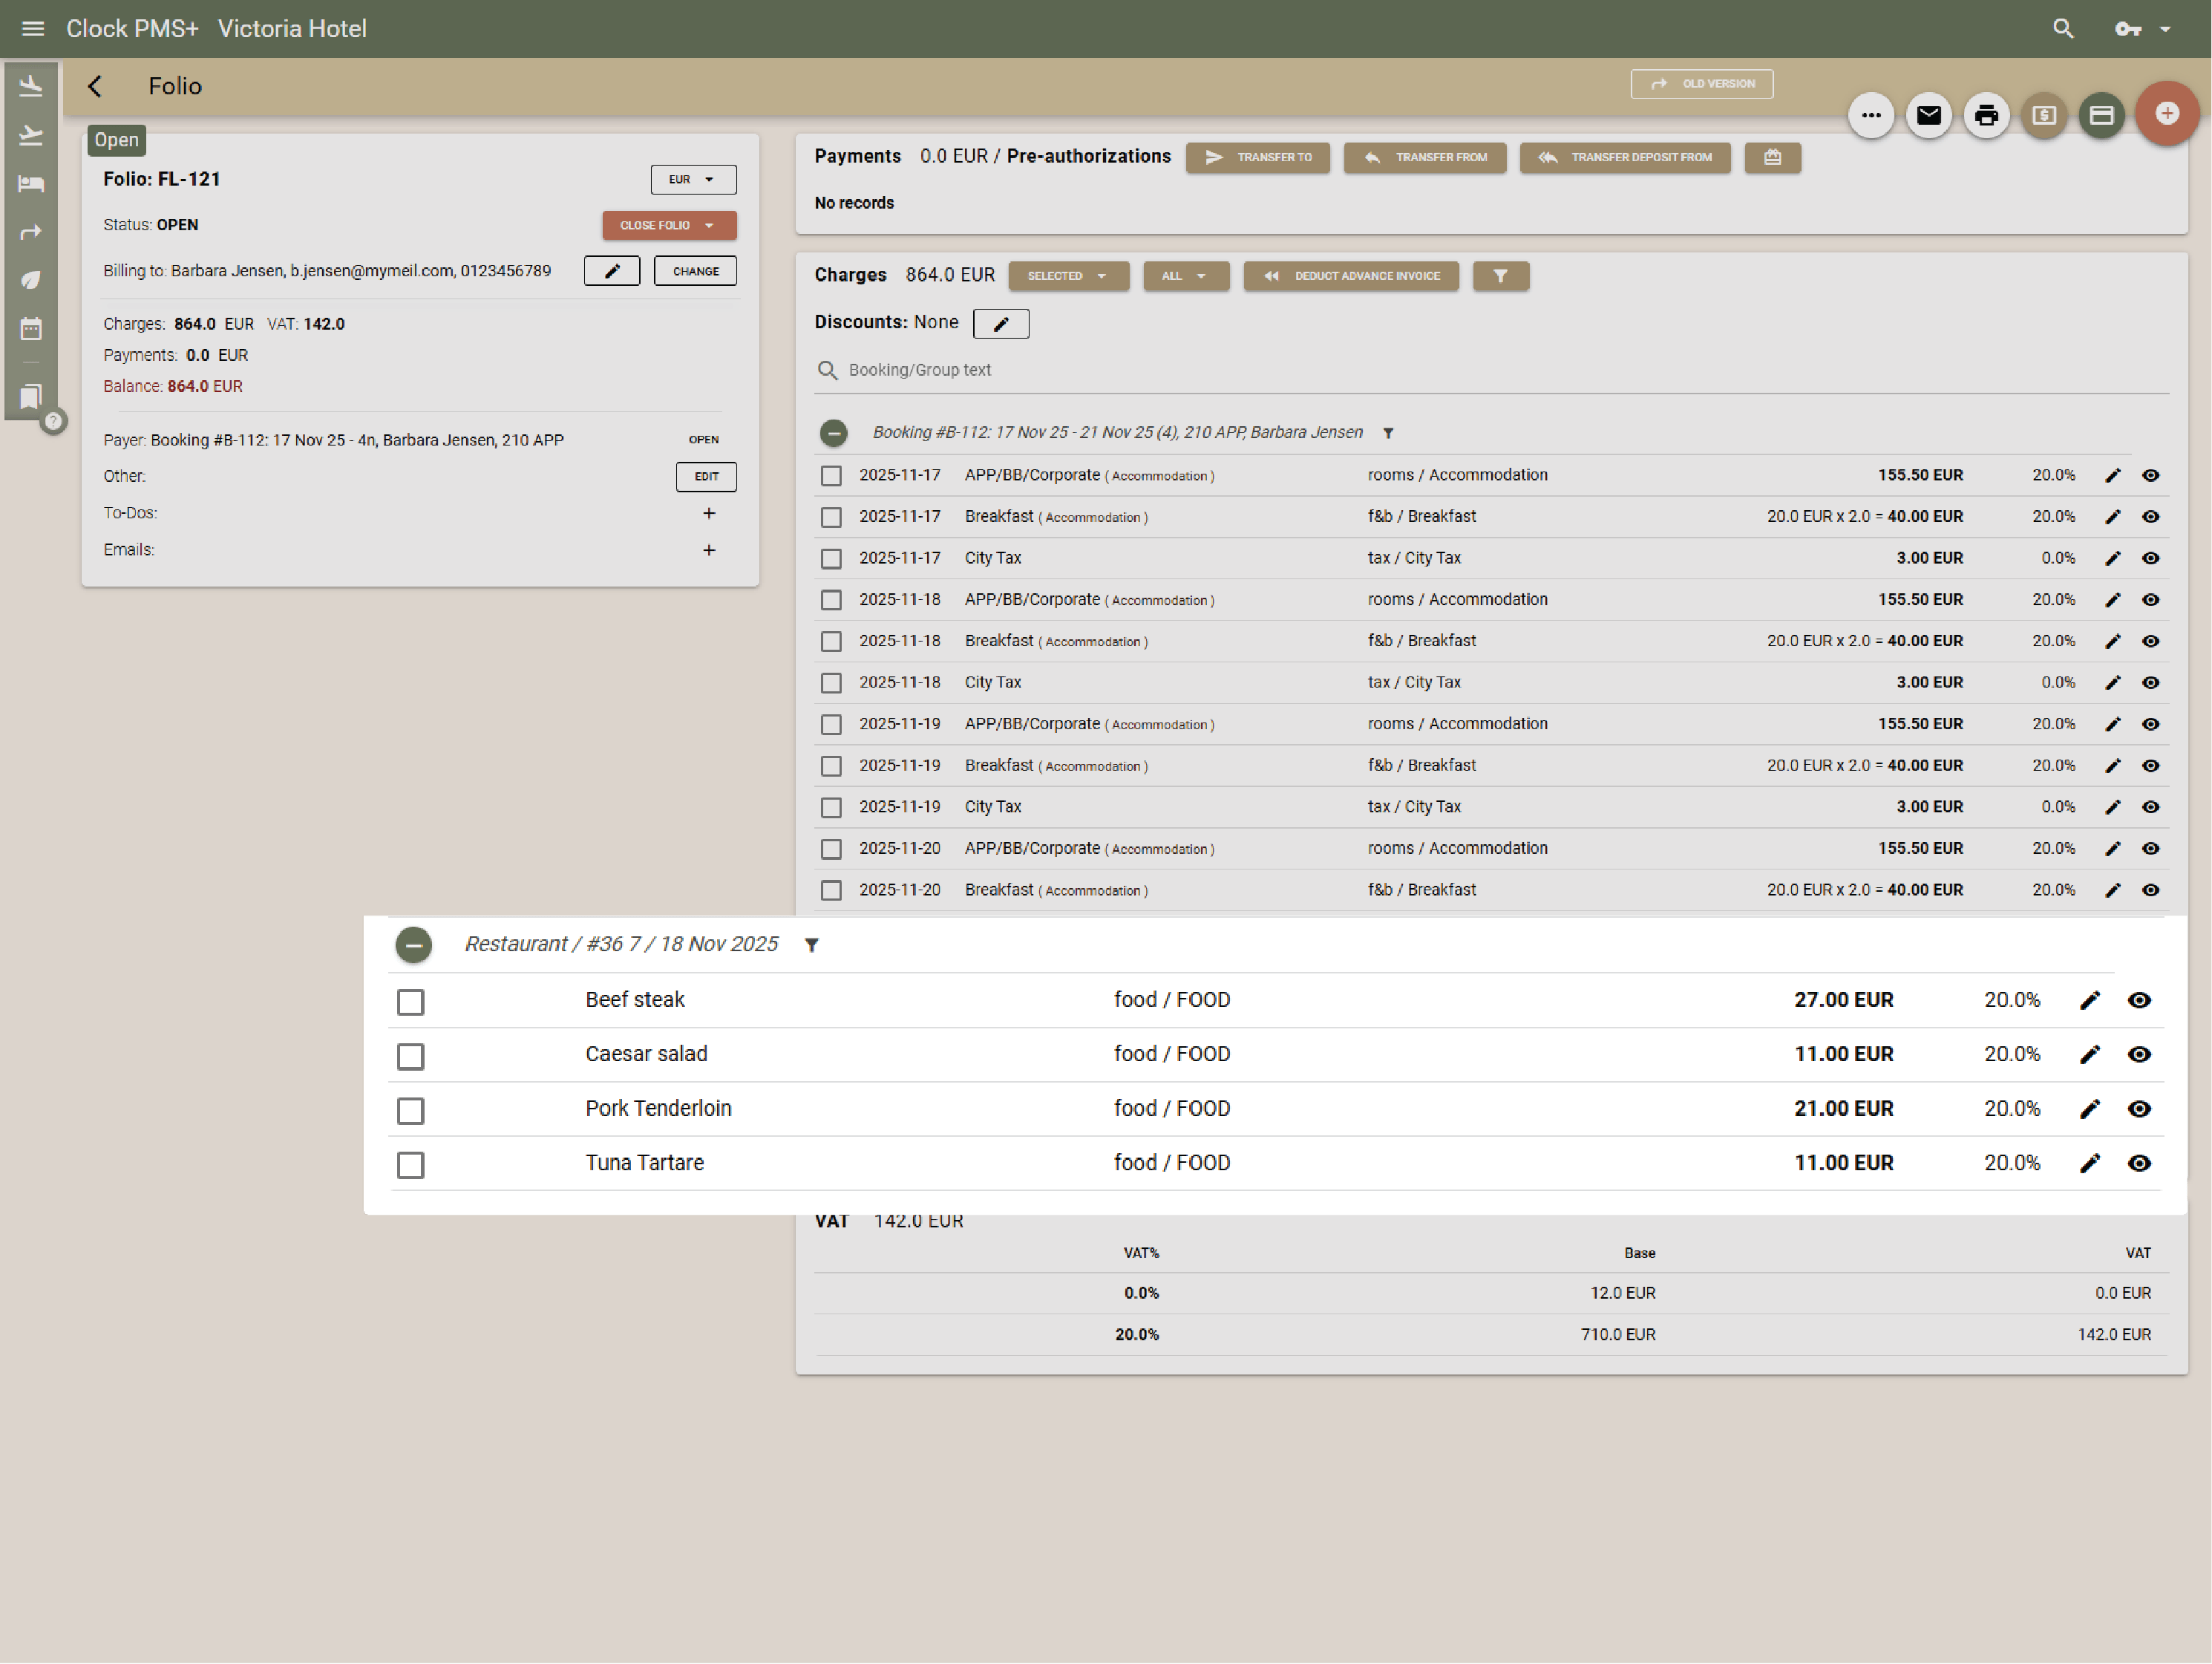Collapse the Restaurant #36 charge group
2212x1664 pixels.
coord(413,944)
